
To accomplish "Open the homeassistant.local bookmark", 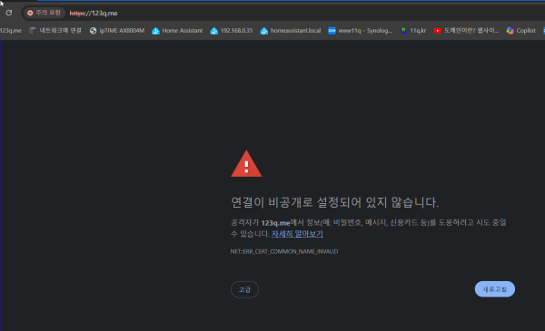I will tap(291, 31).
